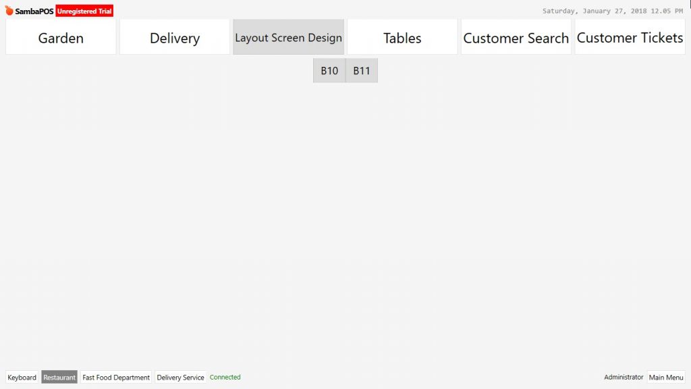Switch to Fast Food Department
Viewport: 691px width, 389px height.
point(116,377)
